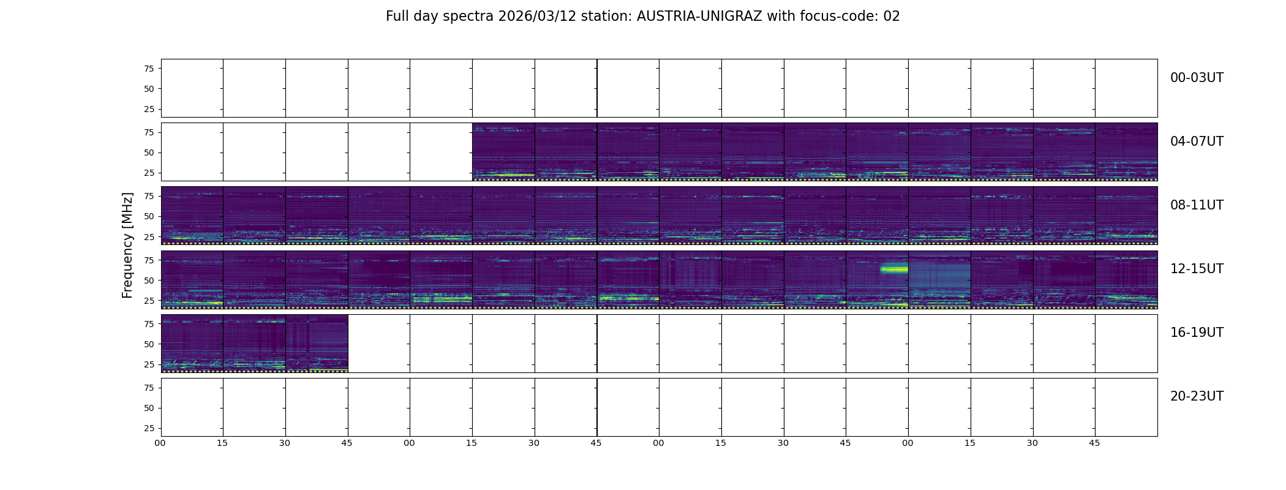Click the 50 tick label of the 12-15UT row

click(149, 281)
